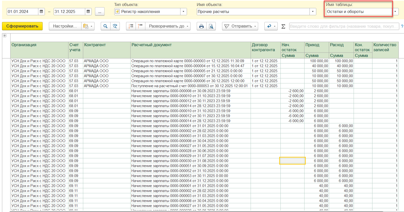Expand the Имя таблицы dropdown
The height and width of the screenshot is (212, 404).
point(395,12)
